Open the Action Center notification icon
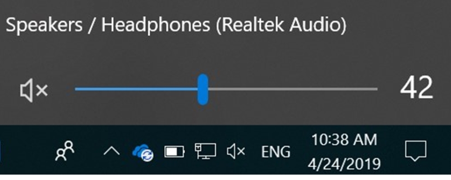The width and height of the screenshot is (451, 180). coord(415,151)
